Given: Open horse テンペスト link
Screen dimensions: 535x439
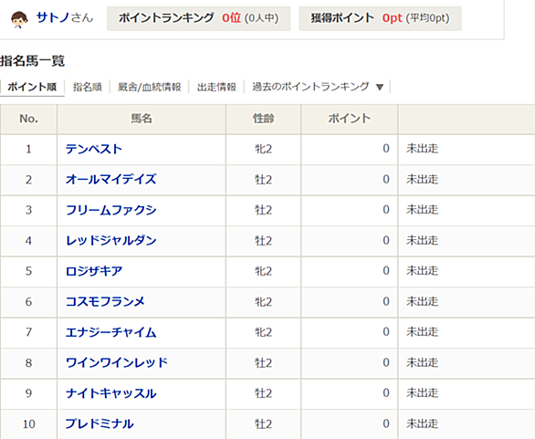Looking at the screenshot, I should tap(94, 149).
